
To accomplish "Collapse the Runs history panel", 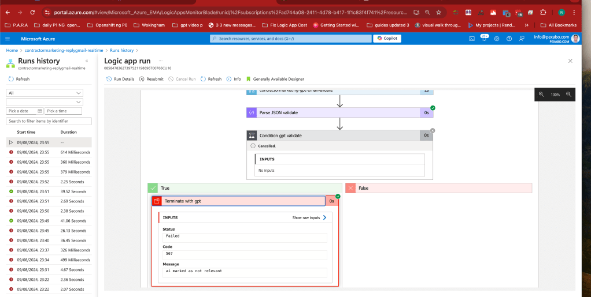I will [x=87, y=61].
